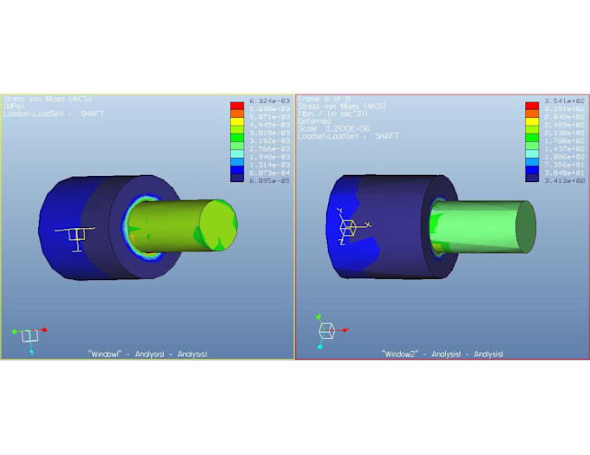Select the yellow-green shaft in Window1 model
This screenshot has width=590, height=455.
pos(169,225)
